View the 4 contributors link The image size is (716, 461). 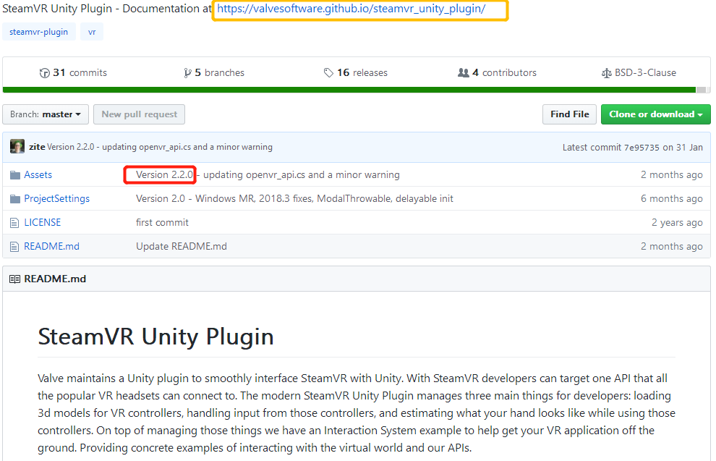[x=498, y=72]
